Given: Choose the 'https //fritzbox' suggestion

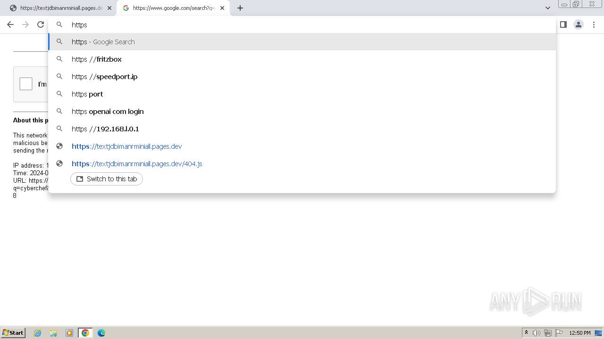Looking at the screenshot, I should (302, 59).
